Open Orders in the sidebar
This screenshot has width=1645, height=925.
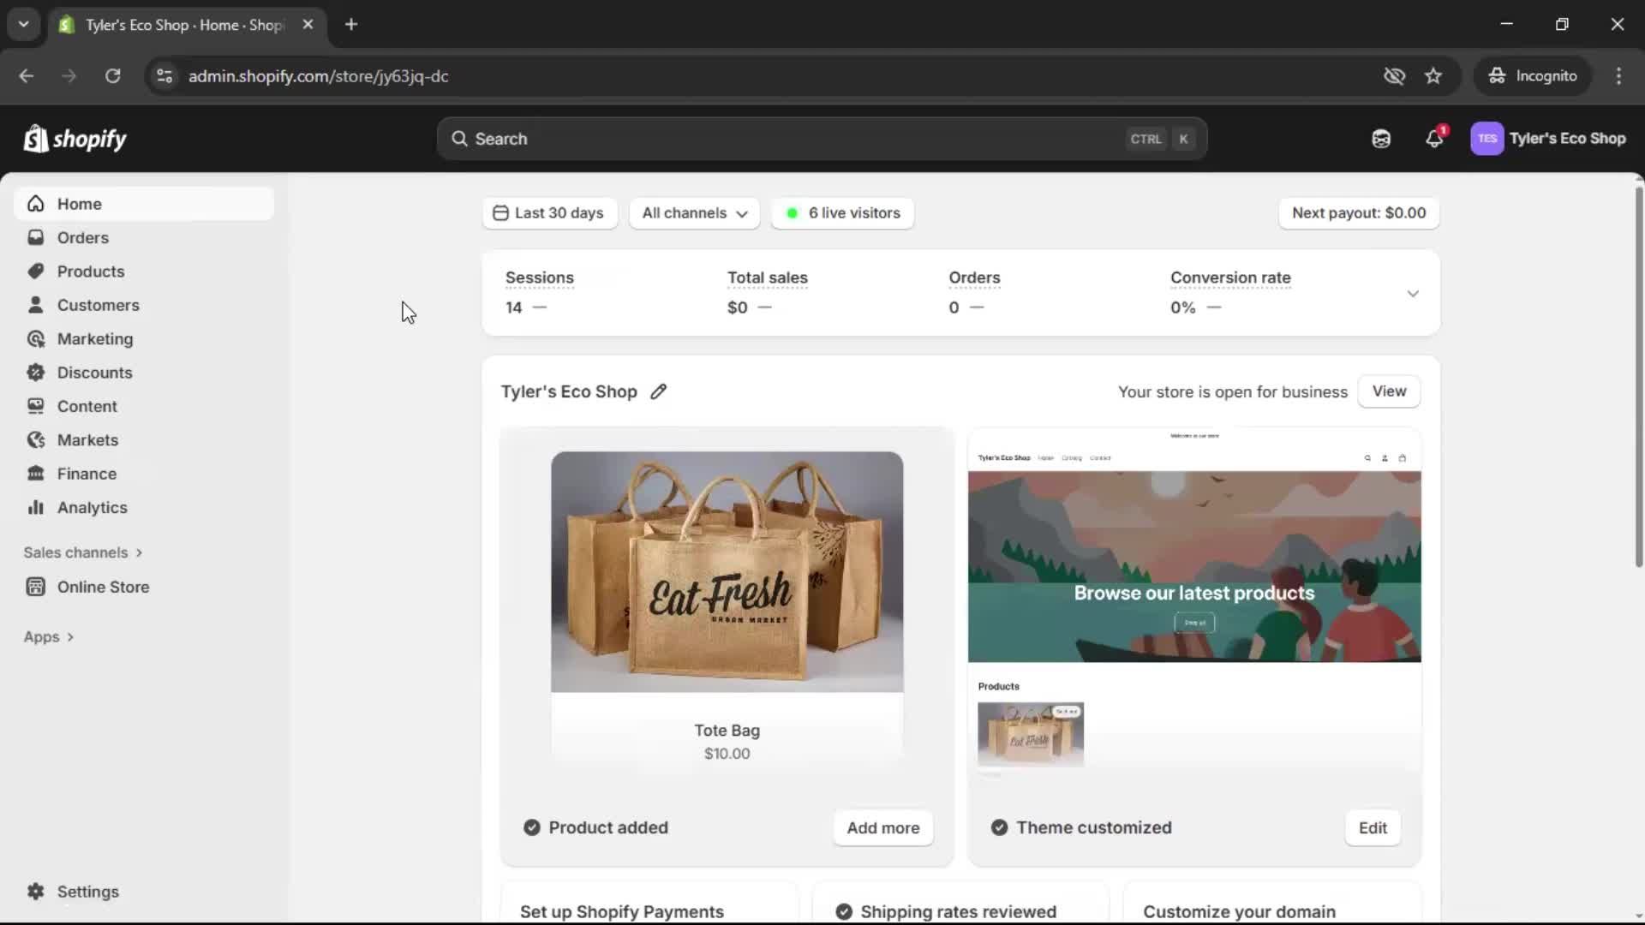(x=144, y=237)
